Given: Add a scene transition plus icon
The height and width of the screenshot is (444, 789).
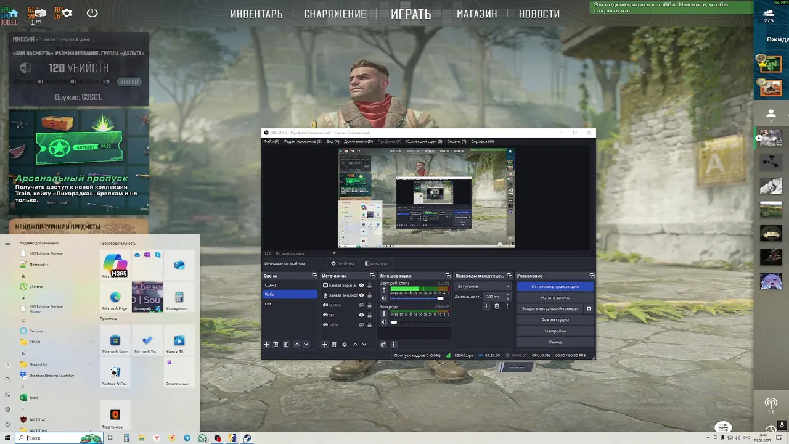Looking at the screenshot, I should [x=486, y=306].
